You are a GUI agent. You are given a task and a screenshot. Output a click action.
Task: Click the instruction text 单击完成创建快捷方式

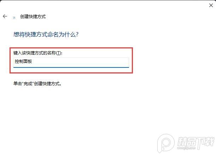(x=37, y=84)
